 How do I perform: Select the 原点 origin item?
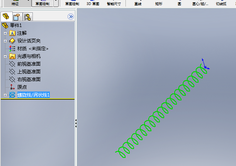22,87
